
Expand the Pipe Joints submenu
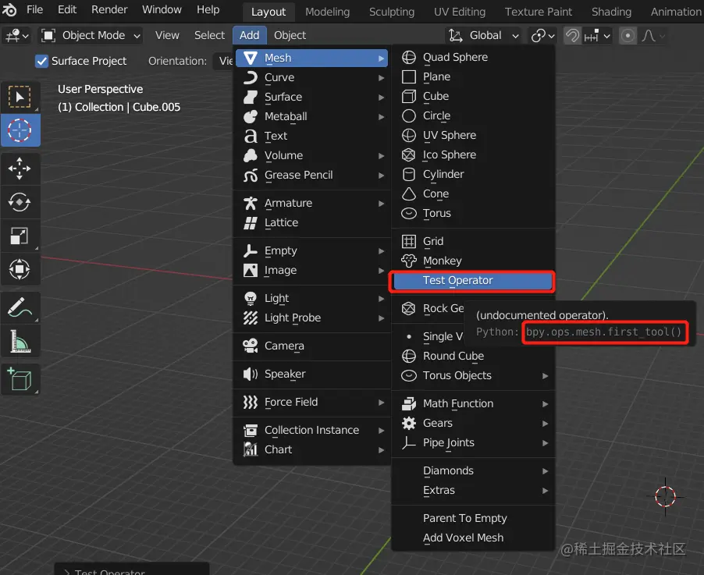click(473, 442)
